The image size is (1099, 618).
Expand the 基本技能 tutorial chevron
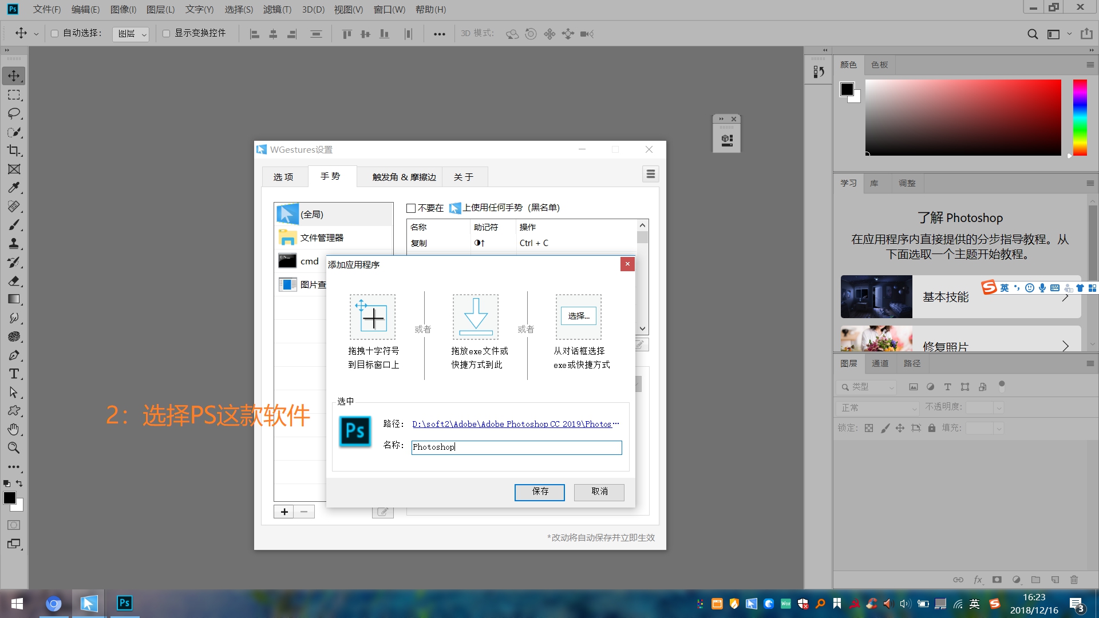1065,297
